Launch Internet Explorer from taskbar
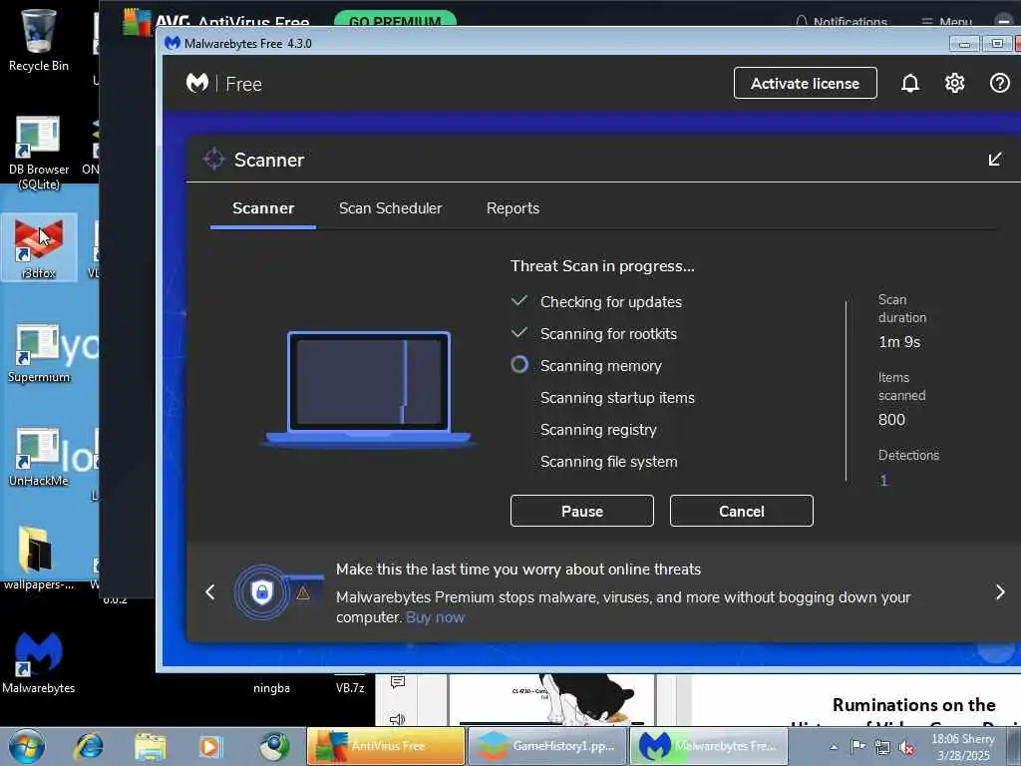 coord(89,746)
